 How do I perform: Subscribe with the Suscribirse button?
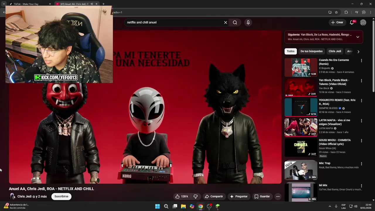click(61, 196)
